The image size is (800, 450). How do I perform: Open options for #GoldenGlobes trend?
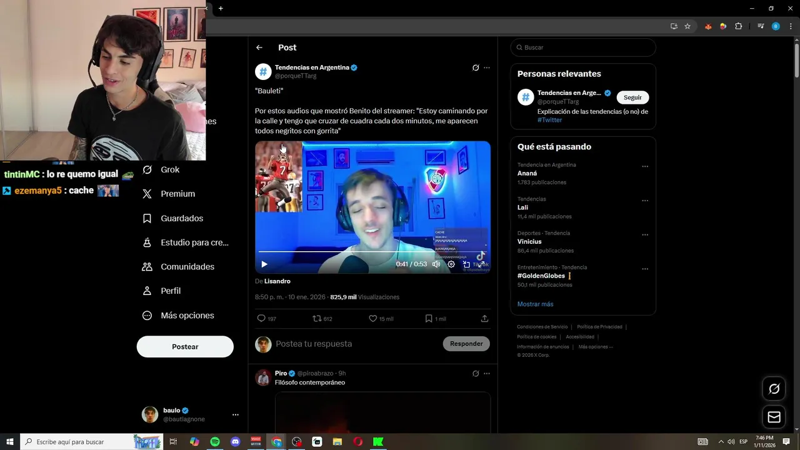[645, 269]
